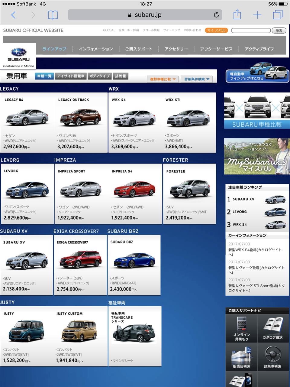
Task: Open the 福祉車両 Transcare series card
Action: pos(135,337)
